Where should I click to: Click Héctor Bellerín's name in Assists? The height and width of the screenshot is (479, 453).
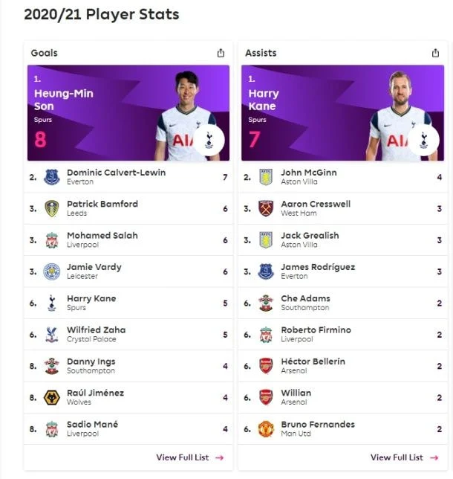pos(313,361)
